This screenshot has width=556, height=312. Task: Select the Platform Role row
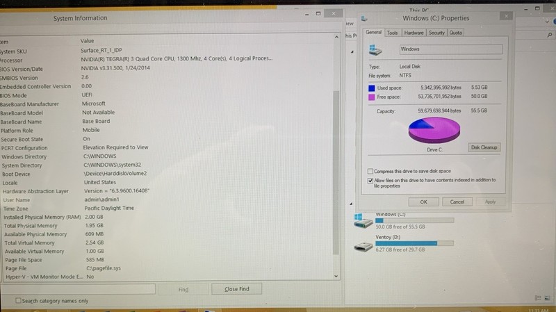click(167, 130)
